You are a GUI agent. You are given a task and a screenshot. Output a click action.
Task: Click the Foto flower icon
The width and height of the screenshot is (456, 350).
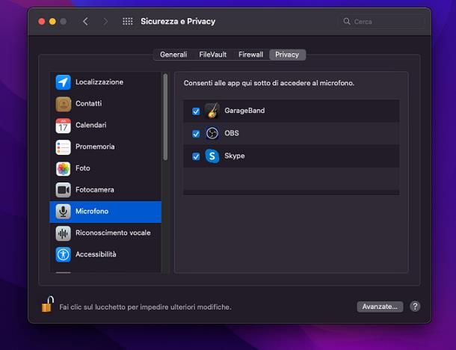[63, 168]
